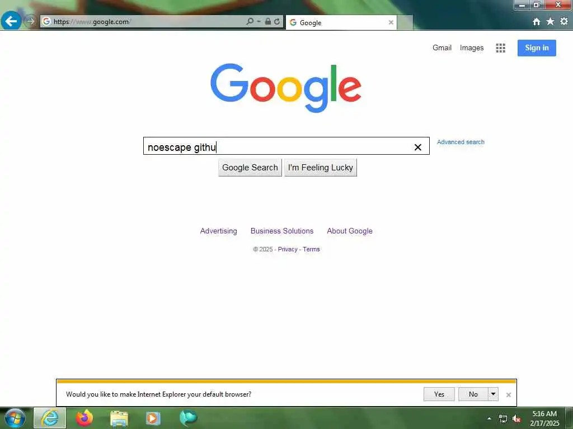Open About Google link
The image size is (573, 429).
point(350,231)
